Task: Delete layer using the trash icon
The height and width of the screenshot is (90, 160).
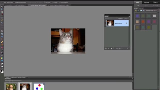Action: coord(127,48)
